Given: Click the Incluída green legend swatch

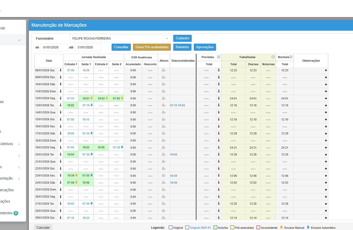Looking at the screenshot, I should pyautogui.click(x=216, y=227).
